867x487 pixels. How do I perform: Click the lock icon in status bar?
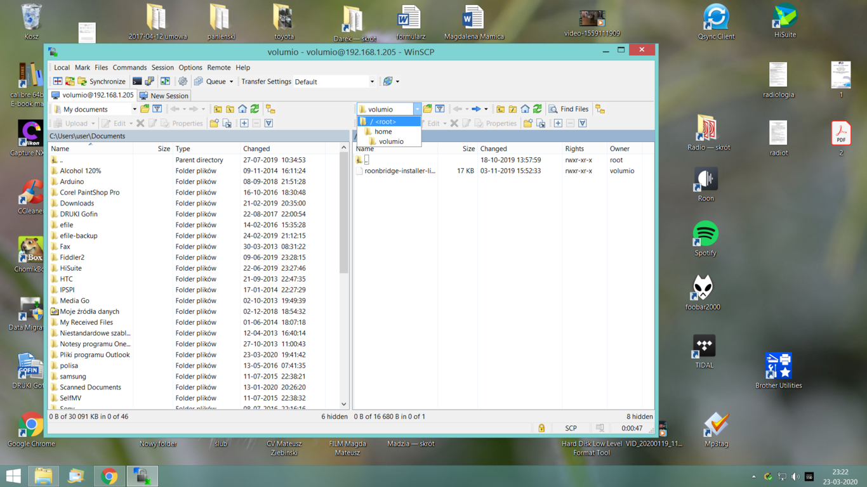tap(541, 428)
